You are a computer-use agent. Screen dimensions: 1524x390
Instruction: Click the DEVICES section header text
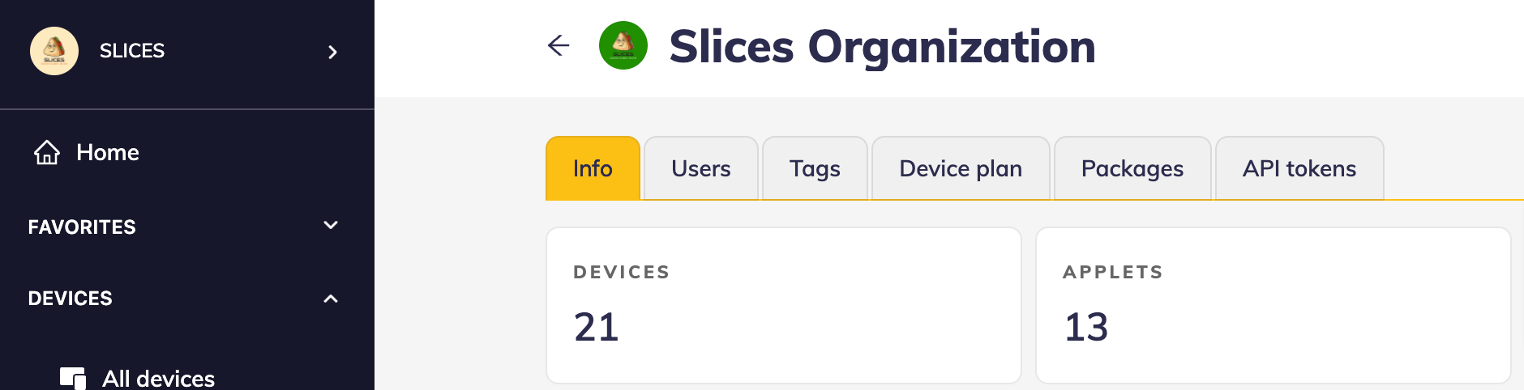(x=71, y=299)
